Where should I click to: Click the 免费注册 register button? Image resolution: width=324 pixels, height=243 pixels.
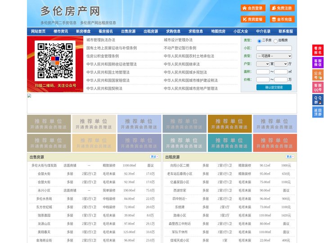(282, 8)
